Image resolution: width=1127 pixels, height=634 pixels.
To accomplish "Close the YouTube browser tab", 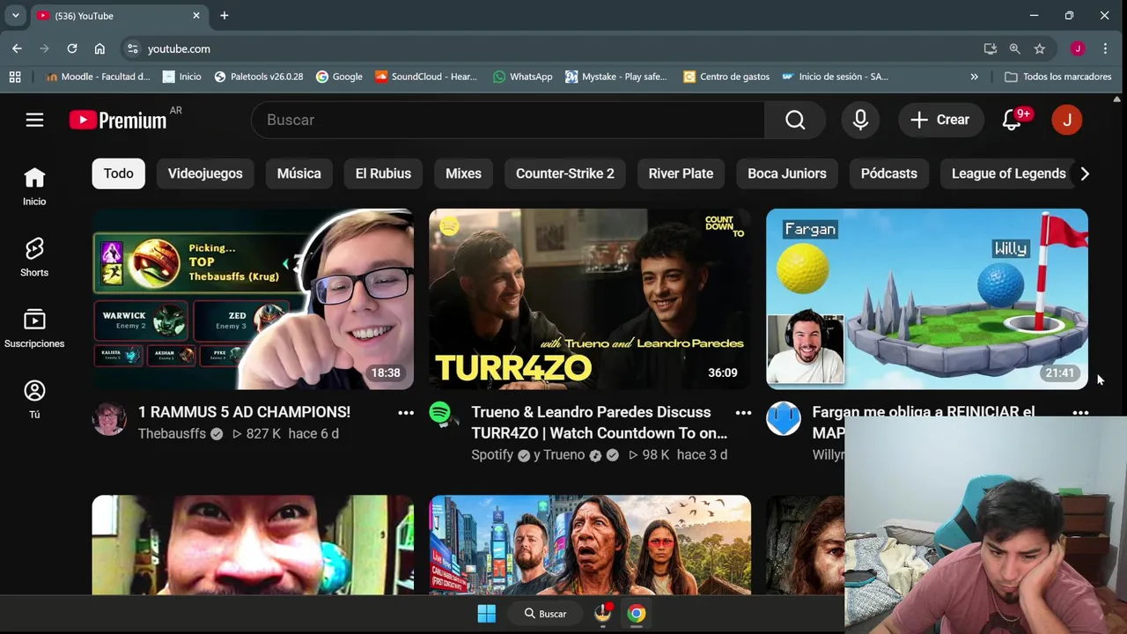I will pyautogui.click(x=196, y=16).
